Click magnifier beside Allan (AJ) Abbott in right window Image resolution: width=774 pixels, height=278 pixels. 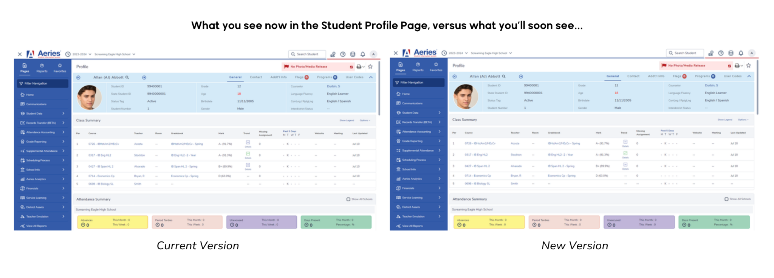(503, 76)
